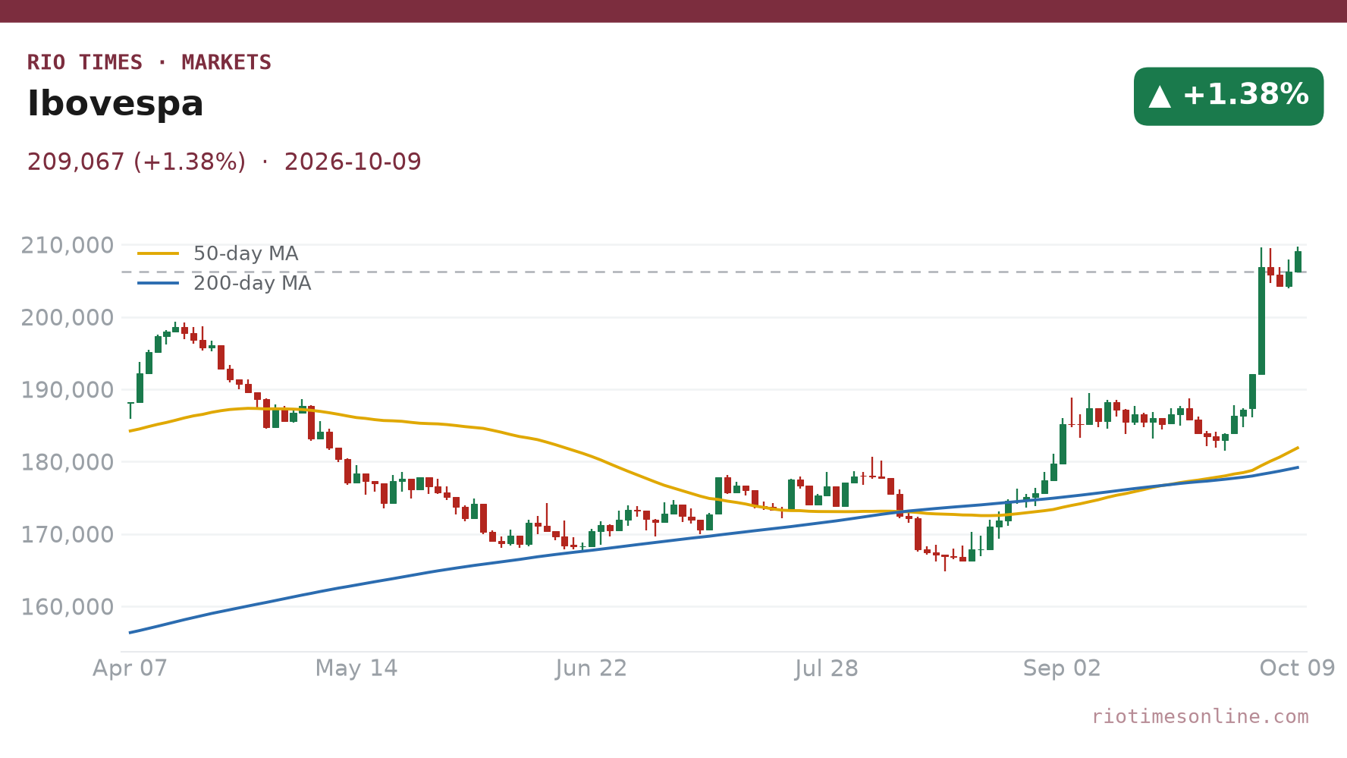The height and width of the screenshot is (758, 1347).
Task: Click the 170,000 y-axis label
Action: click(68, 534)
